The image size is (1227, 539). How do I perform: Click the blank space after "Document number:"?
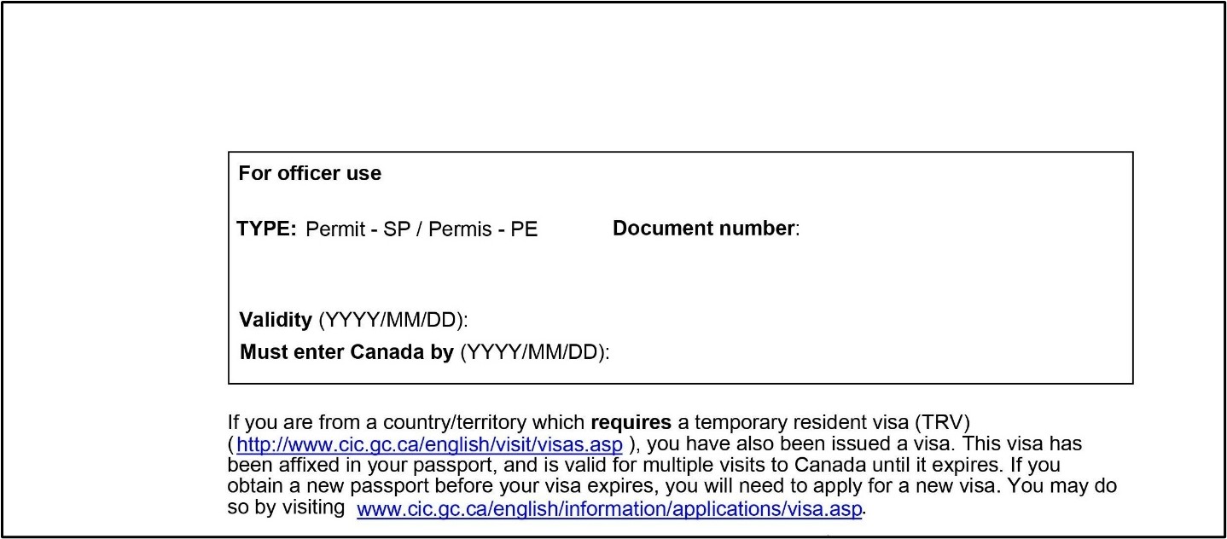coord(939,229)
